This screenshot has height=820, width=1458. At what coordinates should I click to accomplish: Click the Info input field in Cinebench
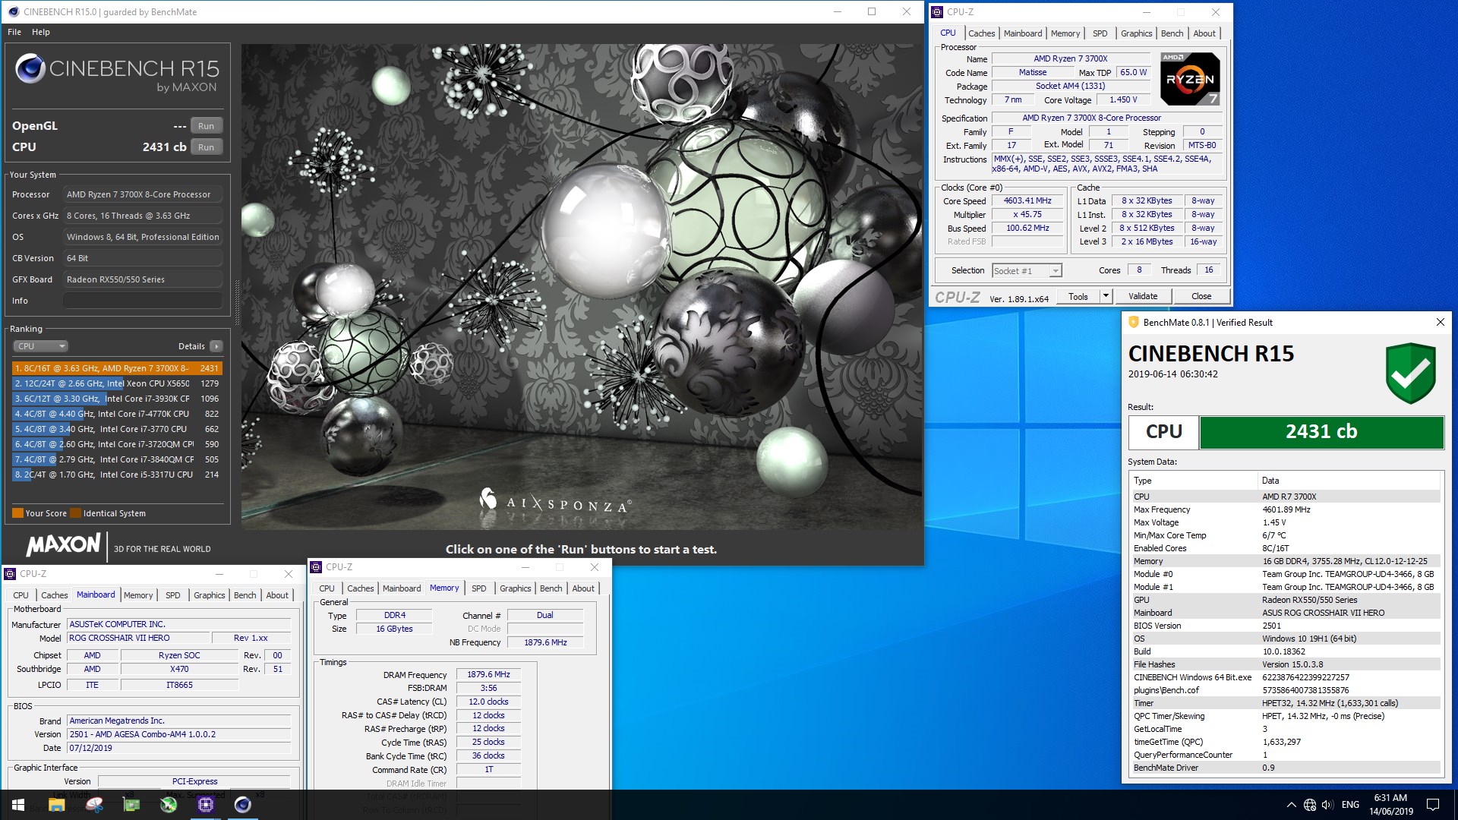coord(143,301)
